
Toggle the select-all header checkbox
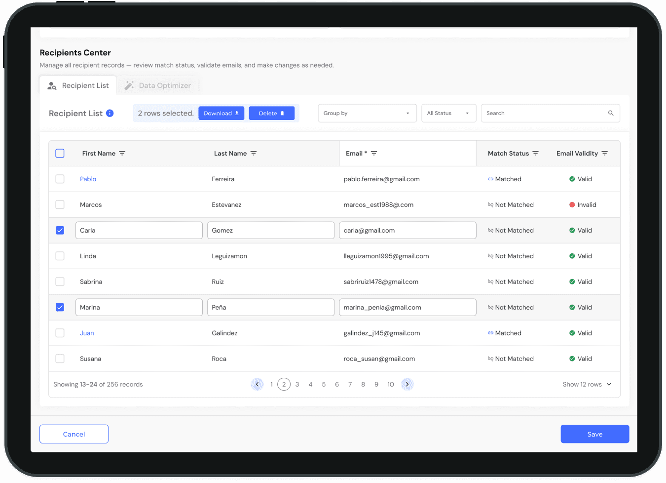(x=60, y=154)
